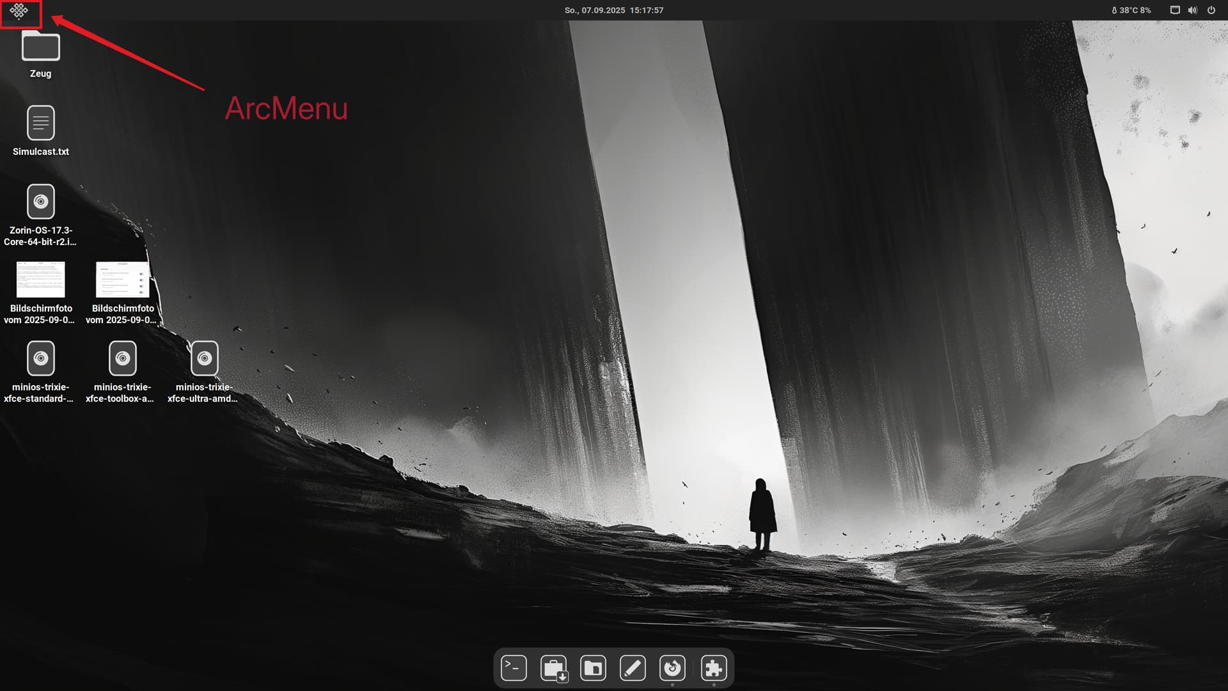Select the minios-trixie-xfce-toolbox ISO

coord(122,358)
